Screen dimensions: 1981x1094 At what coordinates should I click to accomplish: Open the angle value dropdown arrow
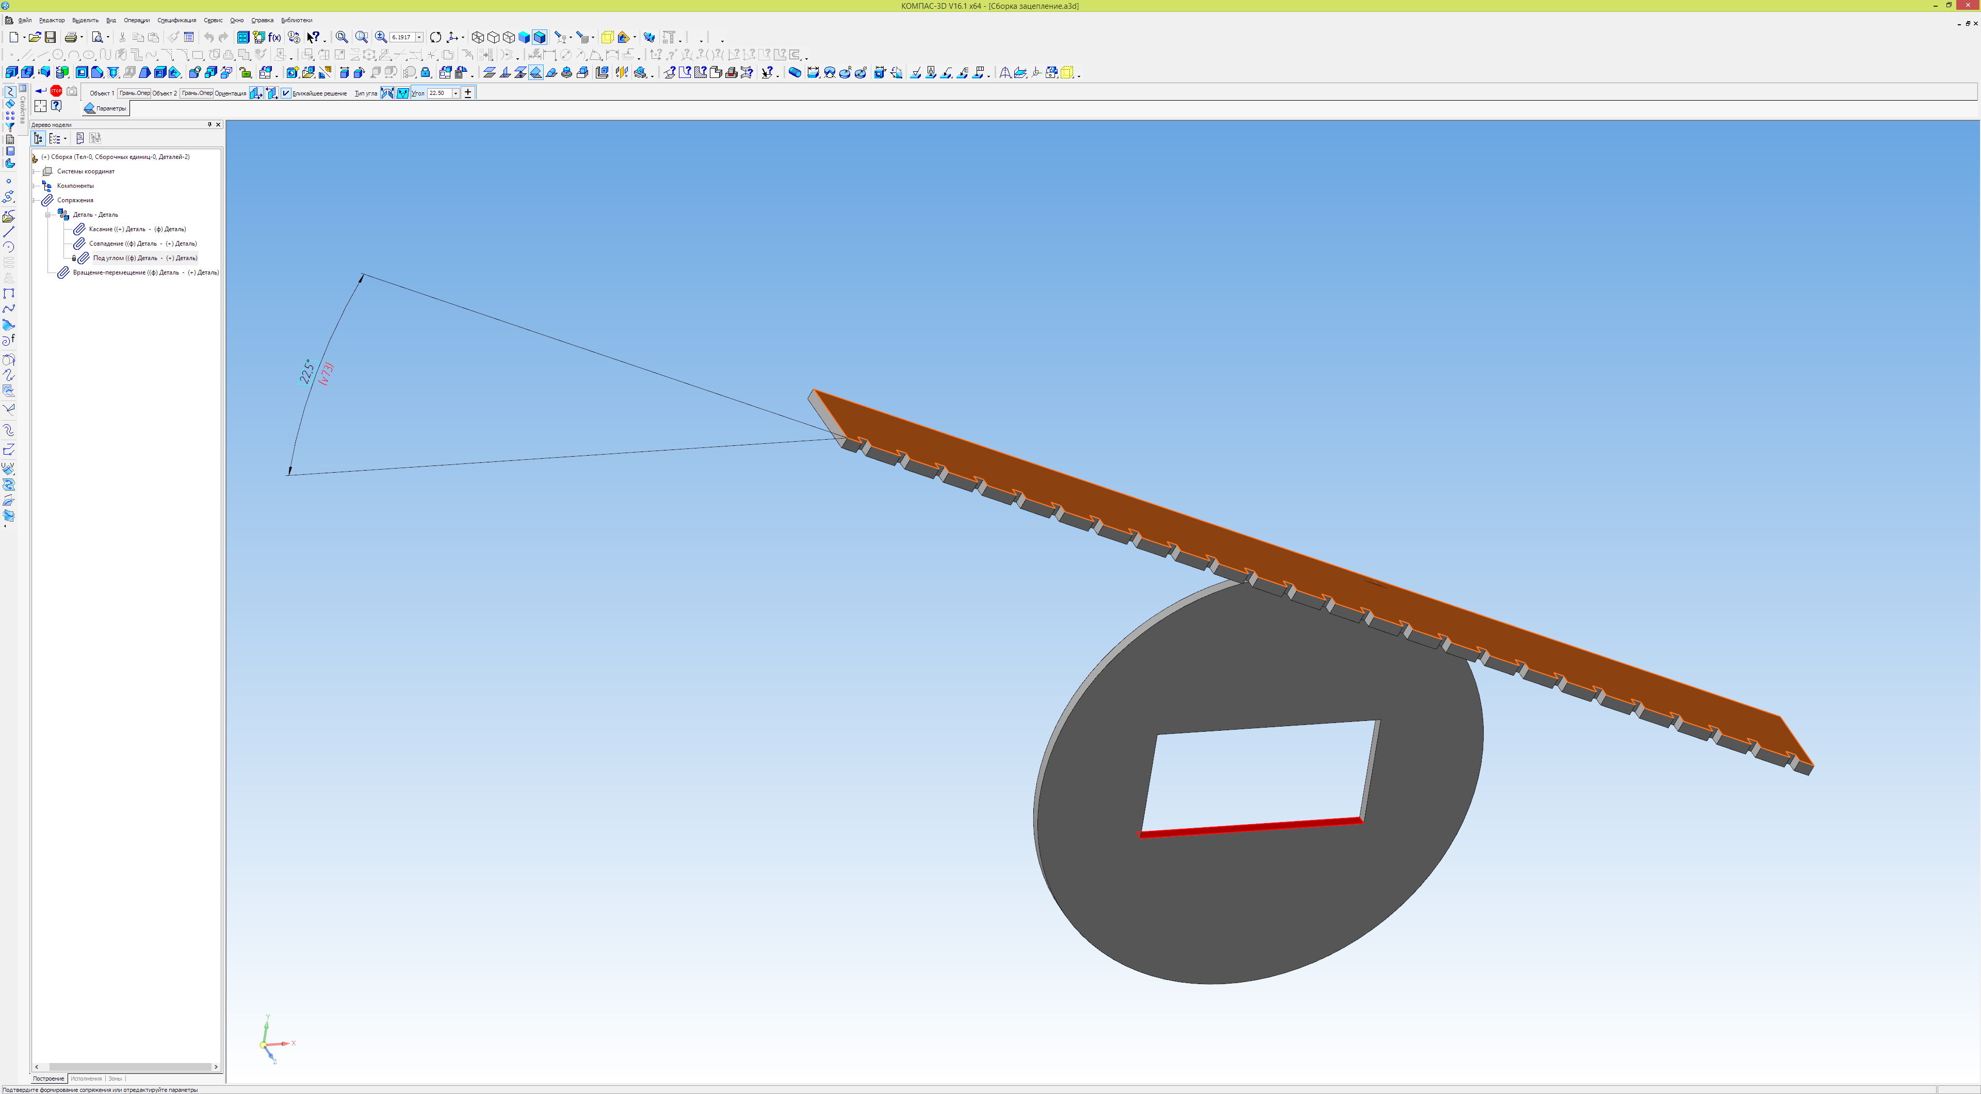tap(455, 93)
